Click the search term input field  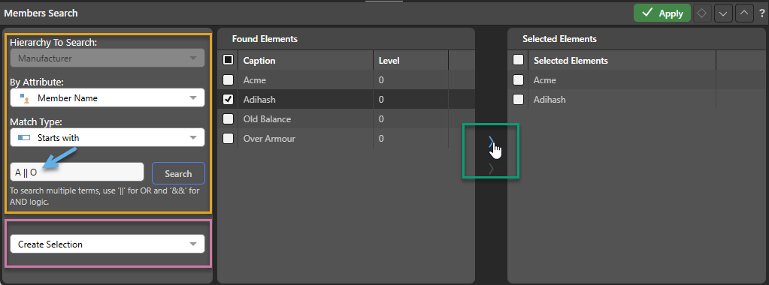77,172
